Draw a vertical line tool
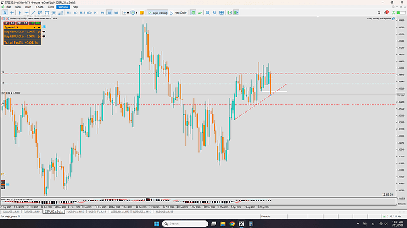The width and height of the screenshot is (407, 228). (x=19, y=12)
